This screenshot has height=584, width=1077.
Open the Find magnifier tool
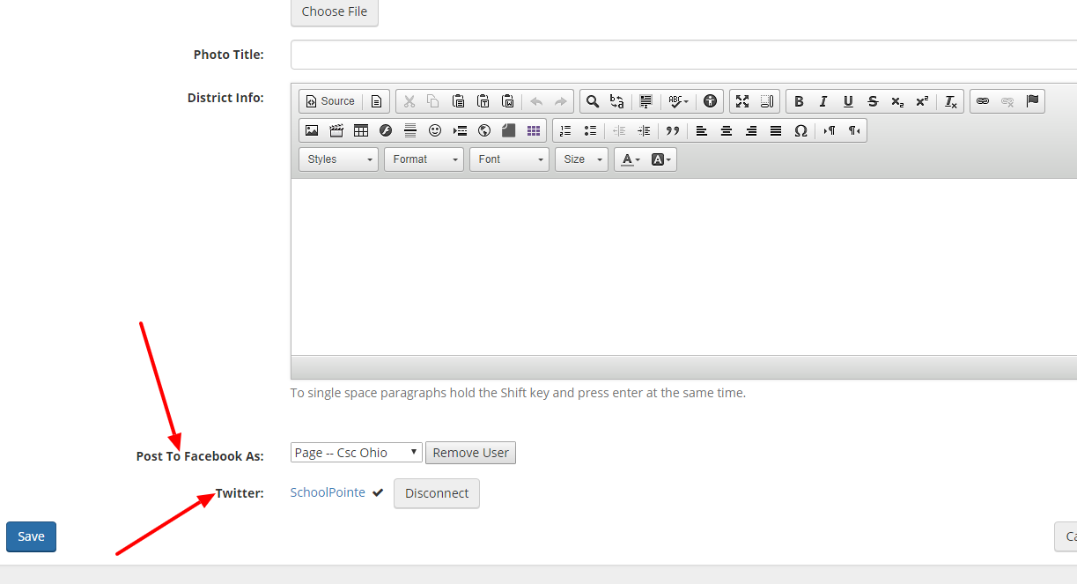tap(593, 101)
